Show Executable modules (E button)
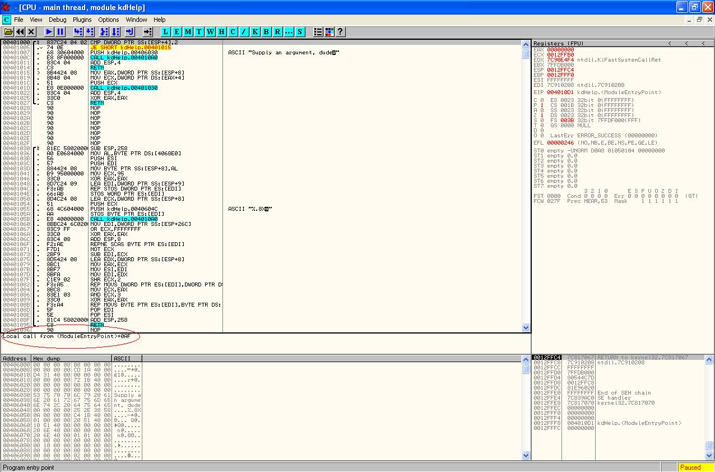The height and width of the screenshot is (472, 715). click(177, 32)
